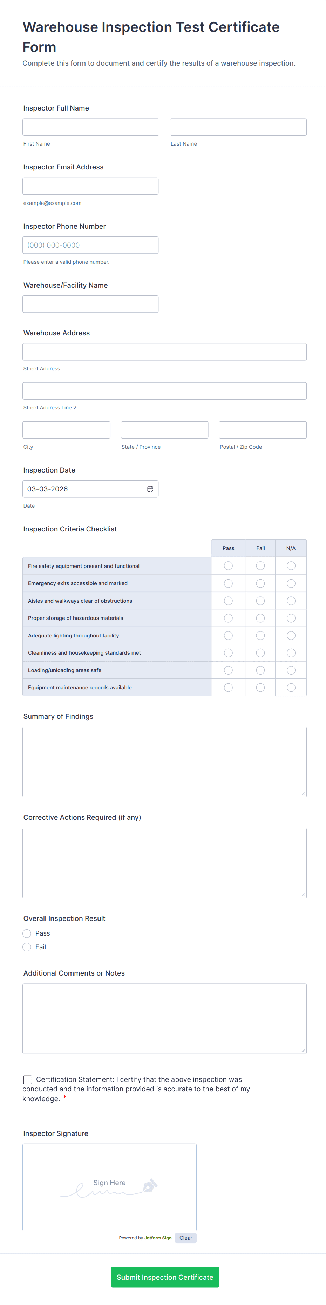Click the Inspector Phone Number field
The height and width of the screenshot is (1305, 326).
(90, 245)
